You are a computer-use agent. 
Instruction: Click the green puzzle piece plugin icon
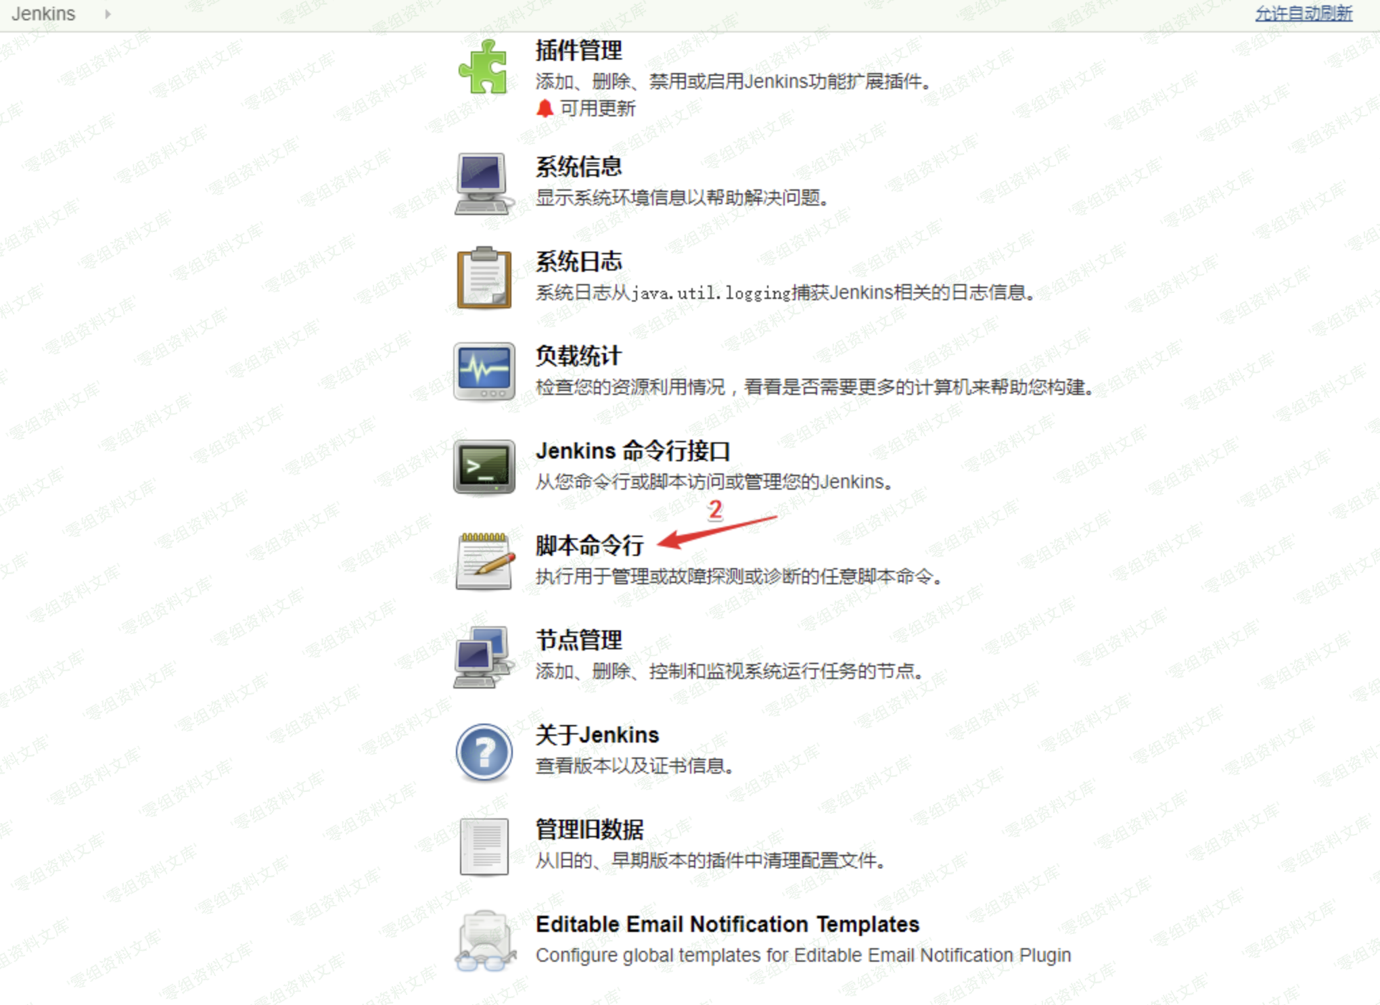483,66
